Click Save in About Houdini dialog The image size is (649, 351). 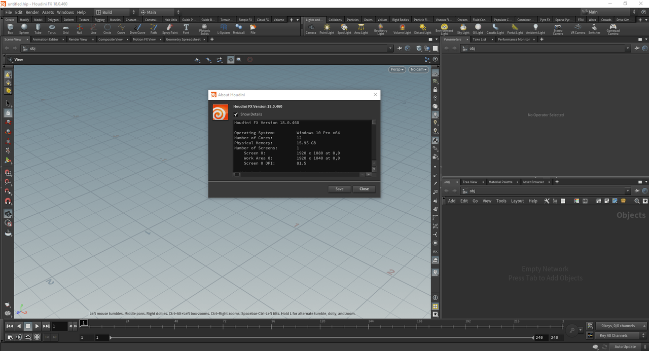(339, 189)
